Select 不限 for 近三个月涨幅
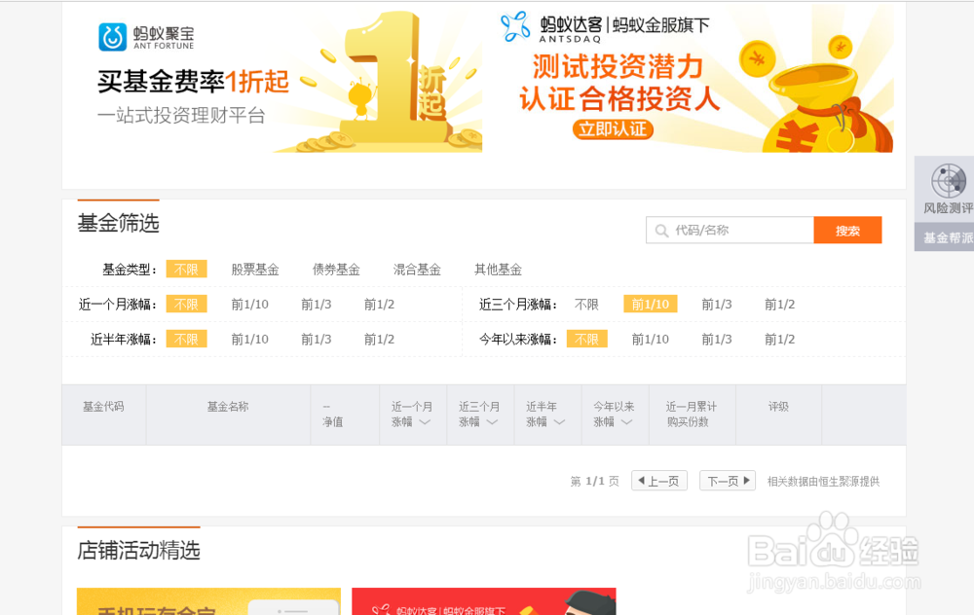The image size is (974, 615). pyautogui.click(x=586, y=304)
